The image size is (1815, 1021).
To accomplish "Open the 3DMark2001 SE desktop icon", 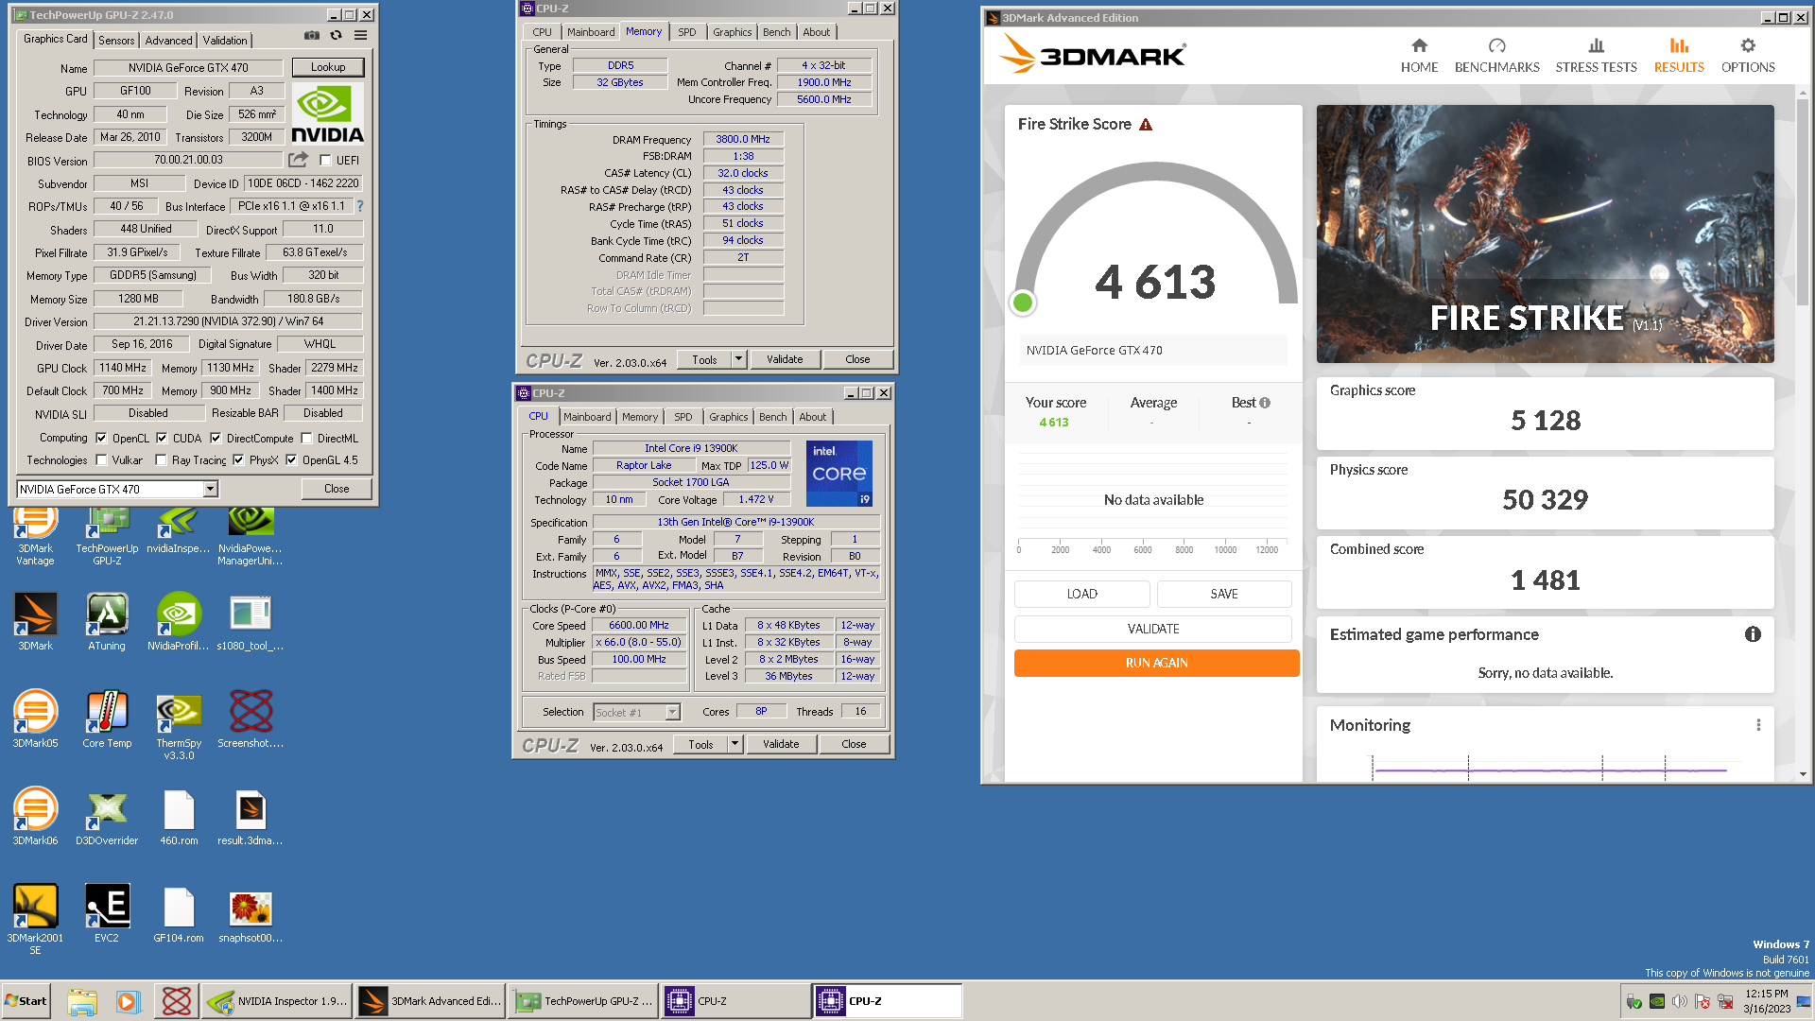I will point(35,919).
